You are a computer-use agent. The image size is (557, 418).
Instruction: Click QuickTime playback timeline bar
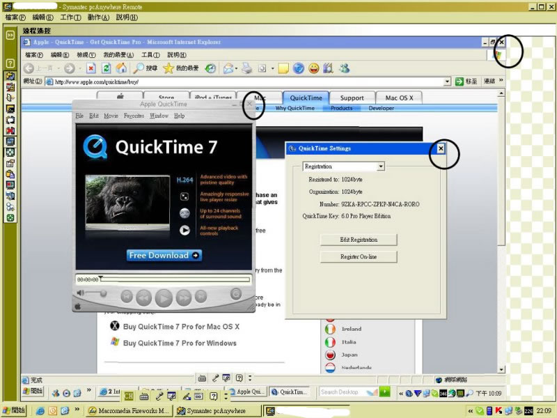tap(175, 279)
